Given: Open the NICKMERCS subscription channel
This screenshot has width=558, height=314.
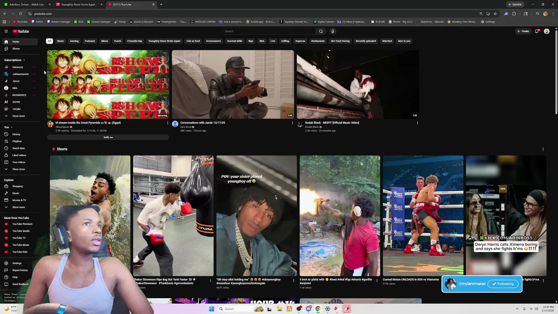Looking at the screenshot, I should point(21,95).
